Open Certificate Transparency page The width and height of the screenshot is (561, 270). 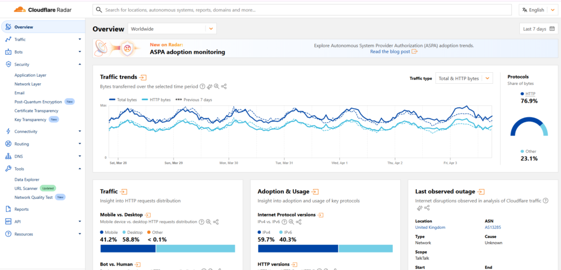click(37, 111)
